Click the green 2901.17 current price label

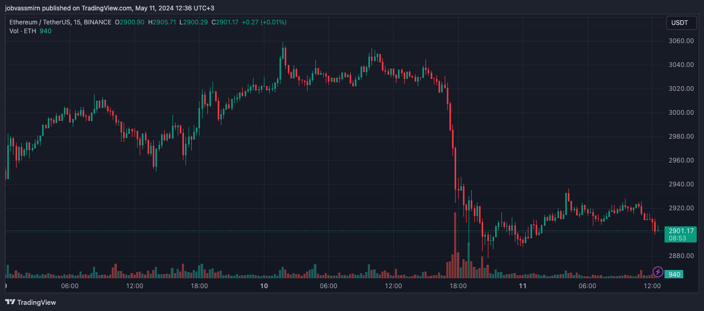click(681, 231)
